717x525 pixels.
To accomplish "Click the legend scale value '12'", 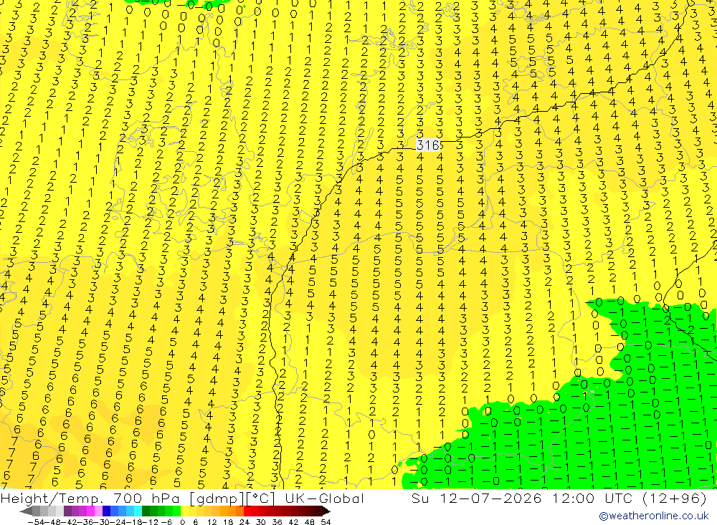I will [212, 522].
